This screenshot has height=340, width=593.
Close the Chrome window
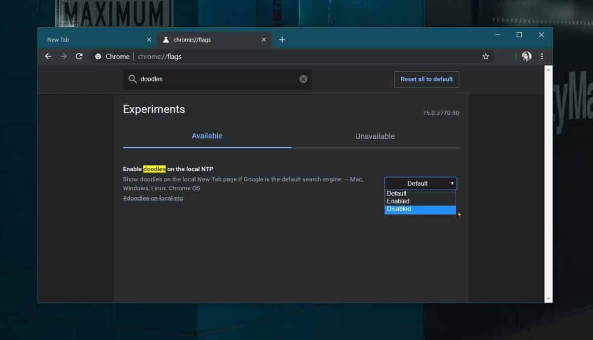click(541, 35)
